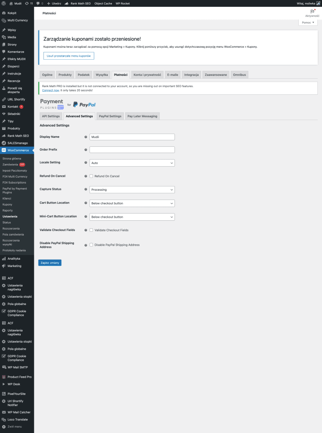Click the user avatar in admin bar

click(x=318, y=3)
